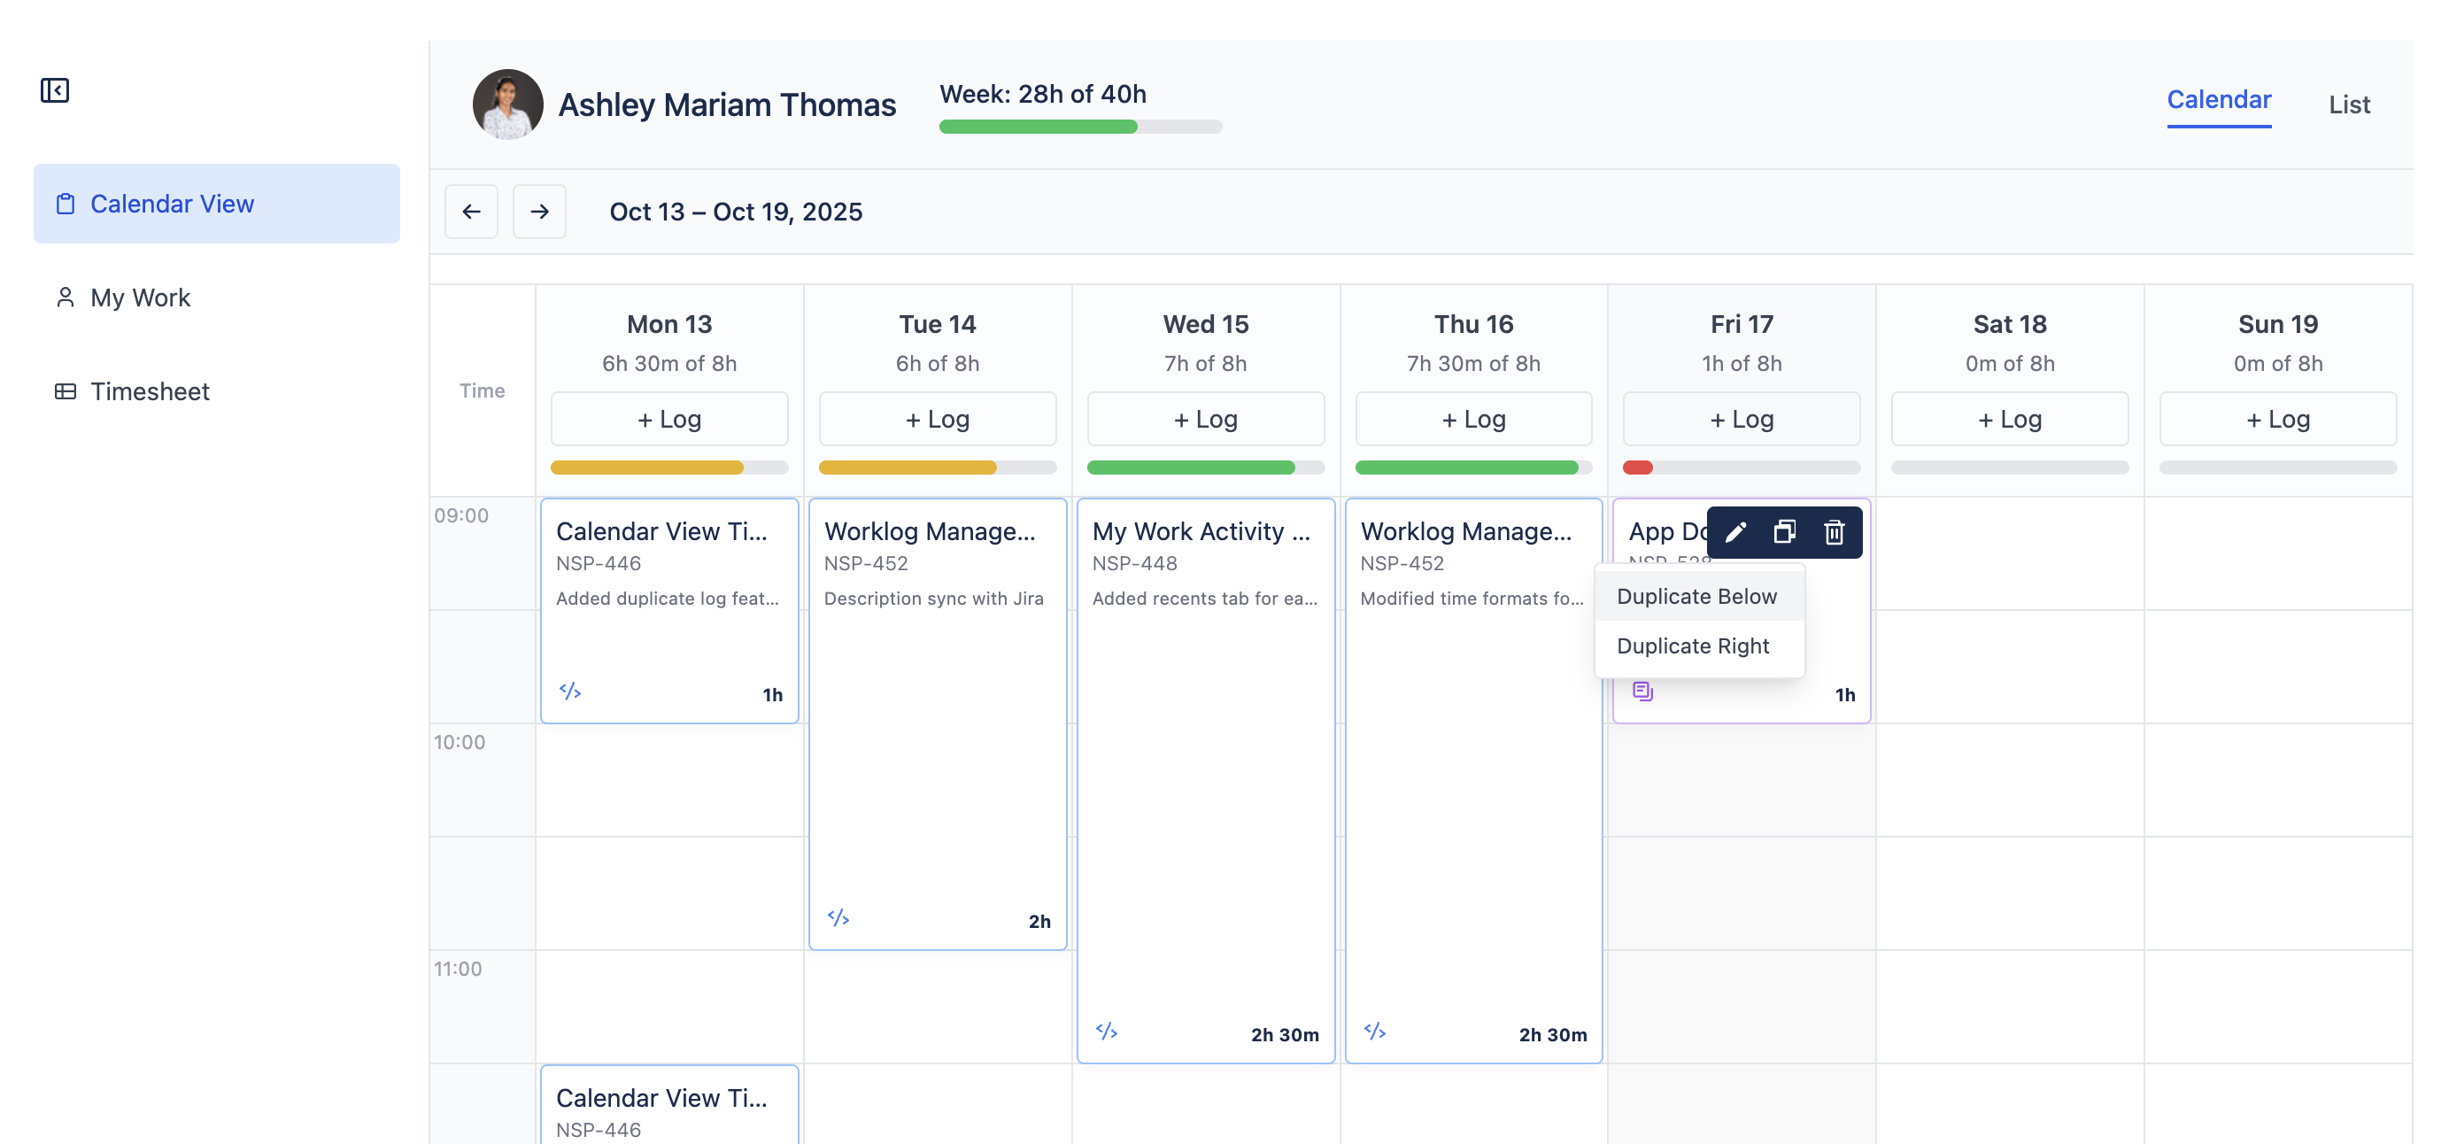Viewport: 2449px width, 1144px height.
Task: Choose Duplicate Right from the menu
Action: [1692, 645]
